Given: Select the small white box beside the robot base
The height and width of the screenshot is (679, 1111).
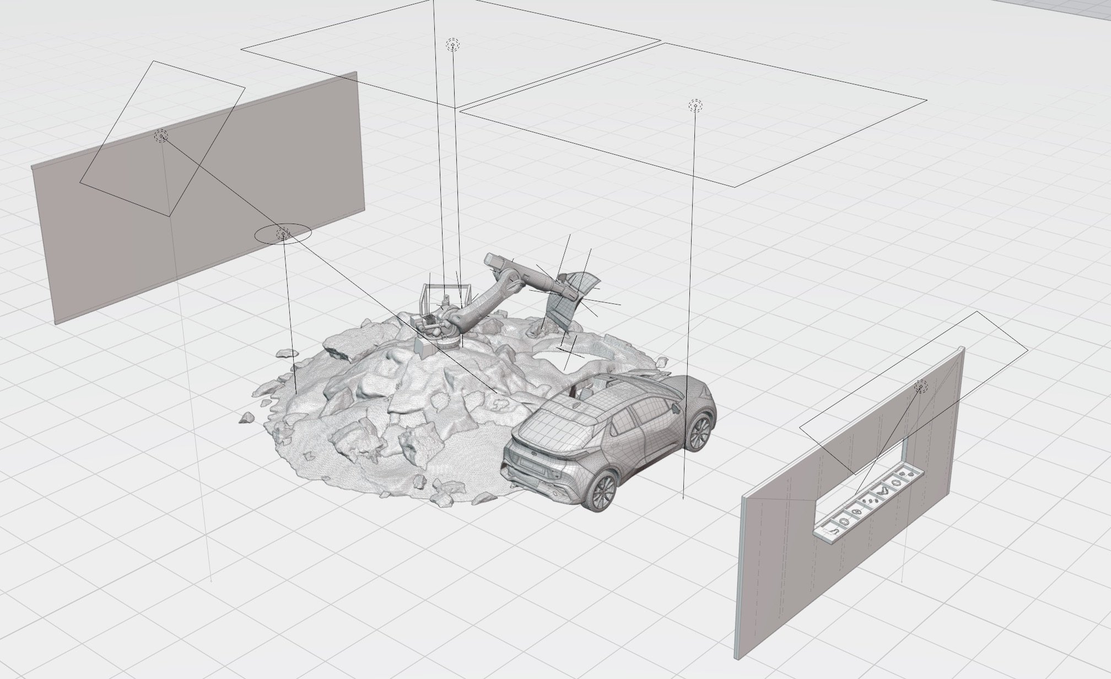Looking at the screenshot, I should point(424,347).
